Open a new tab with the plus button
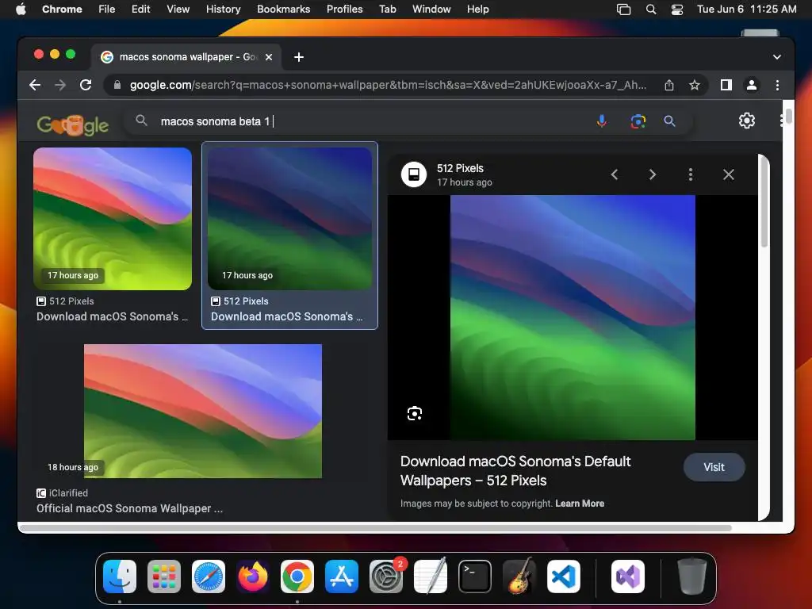 point(299,57)
